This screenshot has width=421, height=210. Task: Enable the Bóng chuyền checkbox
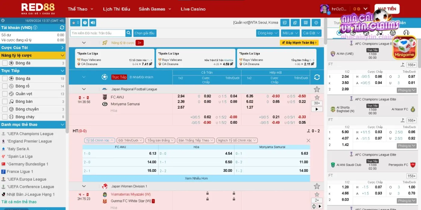(x=5, y=109)
